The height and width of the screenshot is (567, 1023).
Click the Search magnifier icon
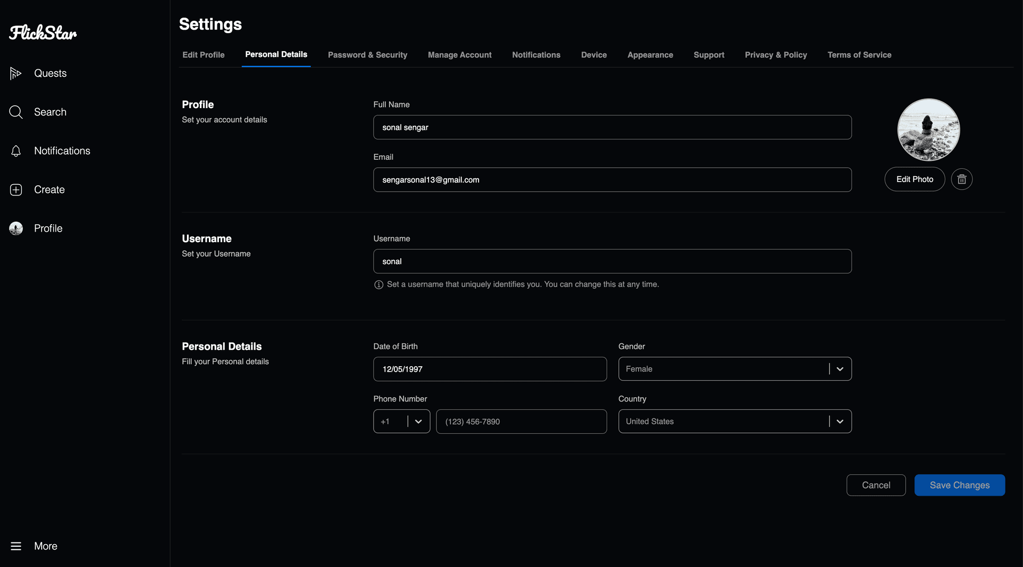(x=15, y=112)
